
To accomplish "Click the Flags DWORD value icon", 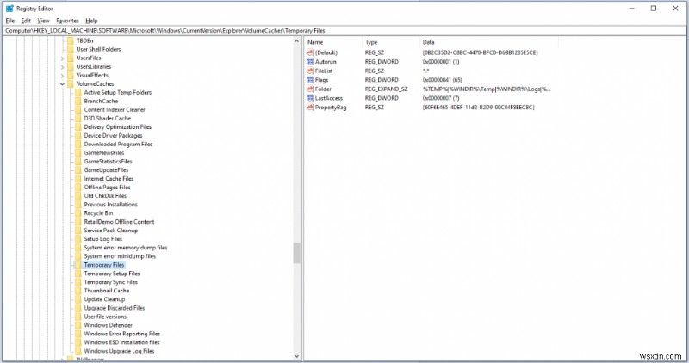I will (311, 80).
